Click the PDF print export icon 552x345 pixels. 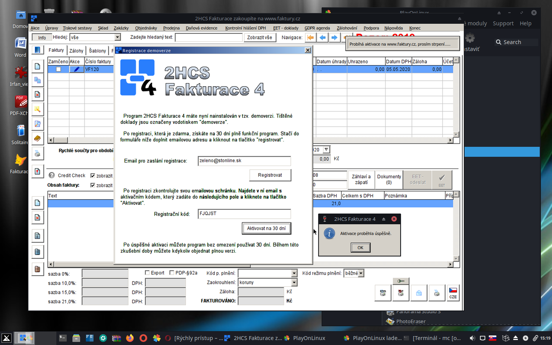click(x=401, y=293)
